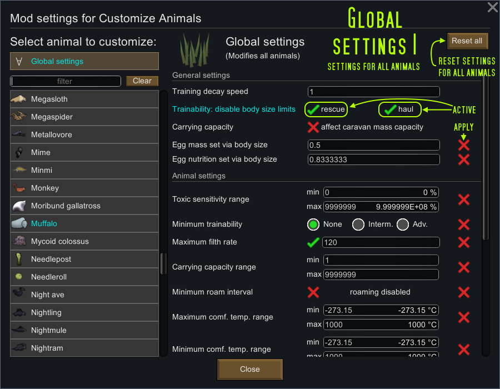500x389 pixels.
Task: Click the Mime creature icon
Action: (x=19, y=152)
